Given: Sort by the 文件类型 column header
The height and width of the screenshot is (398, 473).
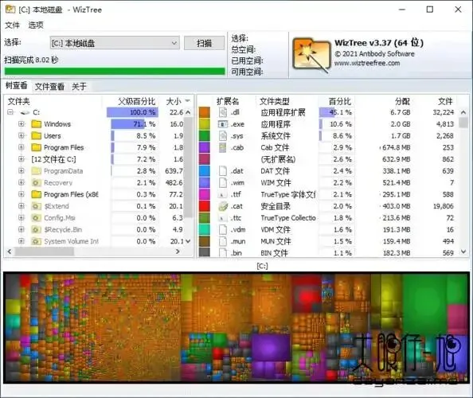Looking at the screenshot, I should 275,101.
